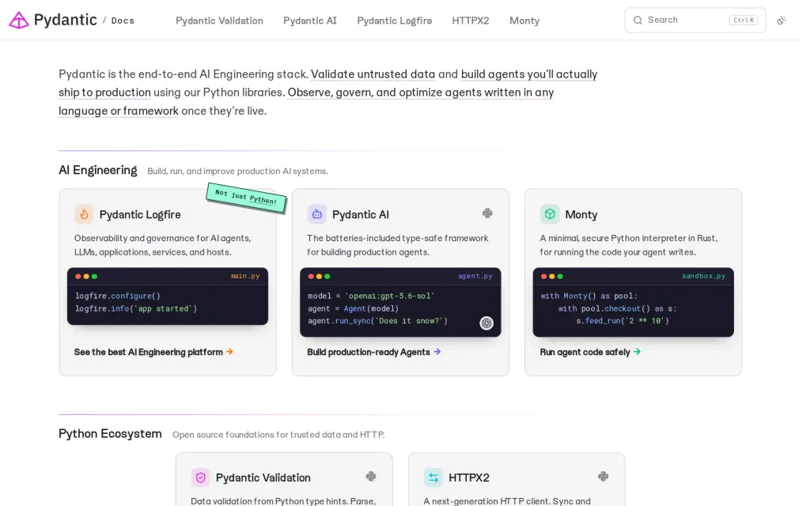Focus the Search input field
The height and width of the screenshot is (506, 810).
695,20
